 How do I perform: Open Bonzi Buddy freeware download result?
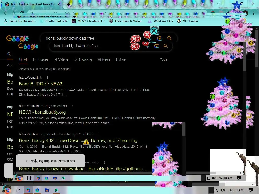(83, 169)
